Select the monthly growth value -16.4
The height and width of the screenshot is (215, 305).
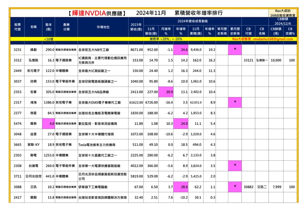[169, 102]
